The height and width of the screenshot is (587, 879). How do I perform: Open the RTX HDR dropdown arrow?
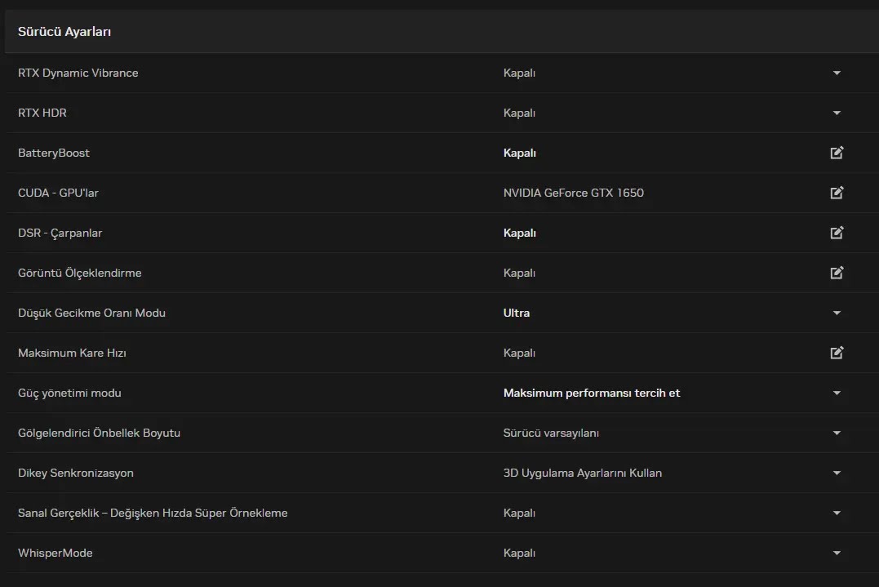pyautogui.click(x=837, y=113)
